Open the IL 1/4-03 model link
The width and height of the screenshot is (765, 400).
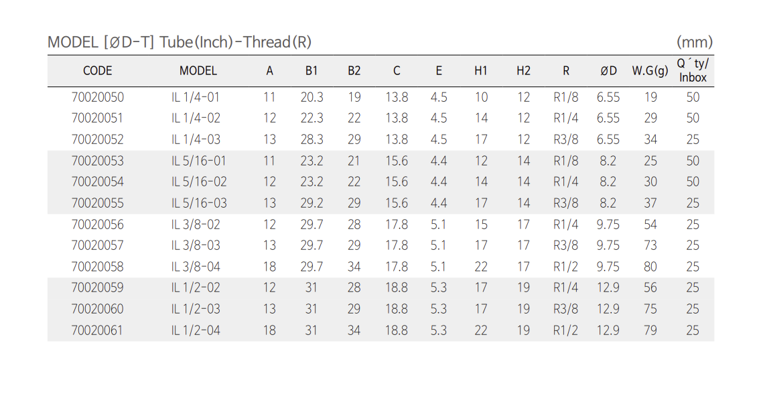pyautogui.click(x=196, y=139)
